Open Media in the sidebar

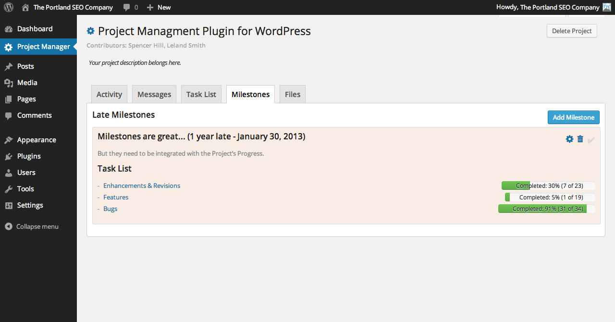(27, 83)
